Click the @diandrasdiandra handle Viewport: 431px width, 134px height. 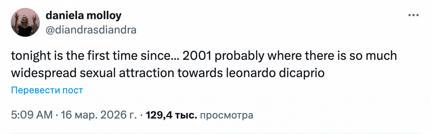coord(91,29)
